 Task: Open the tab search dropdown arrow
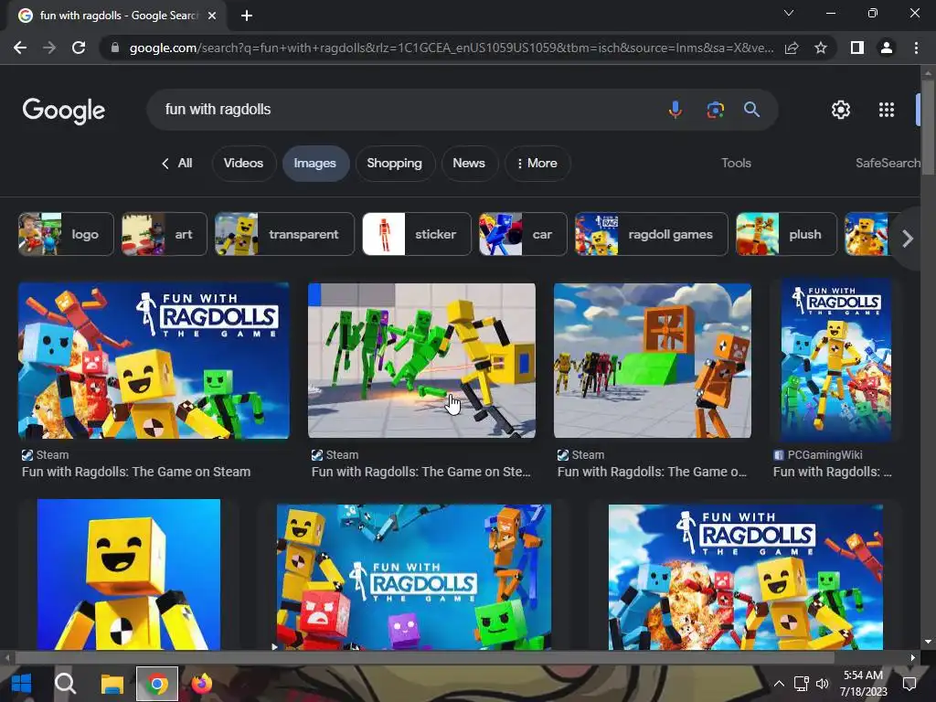789,13
